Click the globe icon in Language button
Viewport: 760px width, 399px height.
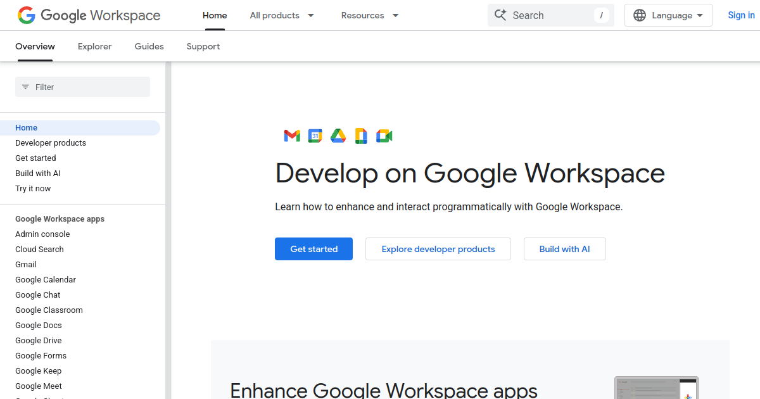tap(640, 15)
